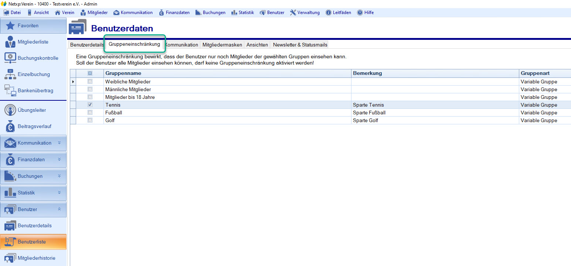Enable the Golf group restriction checkbox
571x266 pixels.
click(90, 120)
